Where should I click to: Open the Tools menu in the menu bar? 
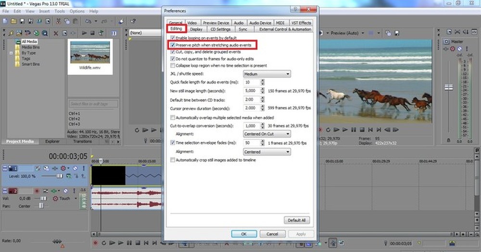pos(60,11)
